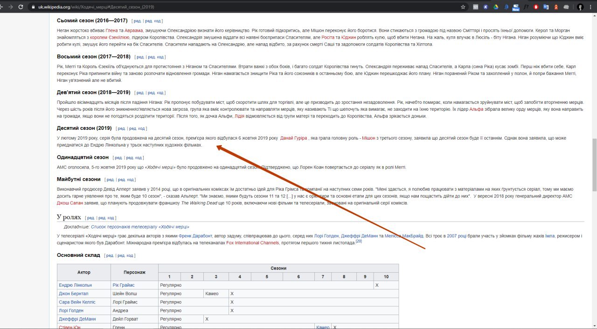Screen dimensions: 597x329
Task: Edit Дев'ятий сезон section via ред. link
Action: click(140, 93)
